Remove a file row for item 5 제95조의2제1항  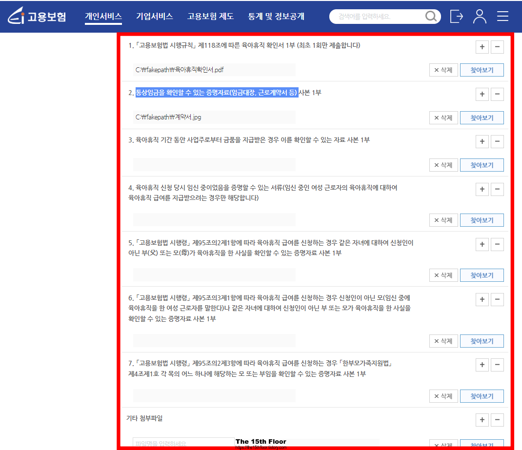point(497,244)
